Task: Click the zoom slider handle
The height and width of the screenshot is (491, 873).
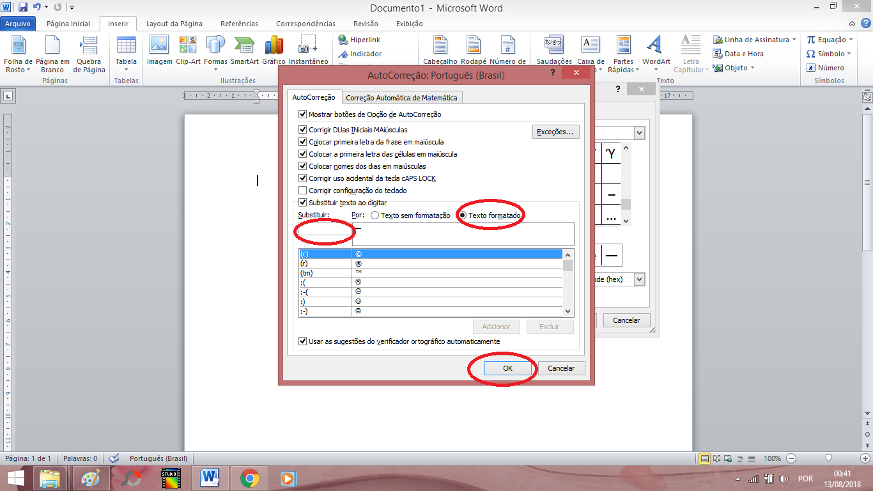Action: pyautogui.click(x=828, y=458)
